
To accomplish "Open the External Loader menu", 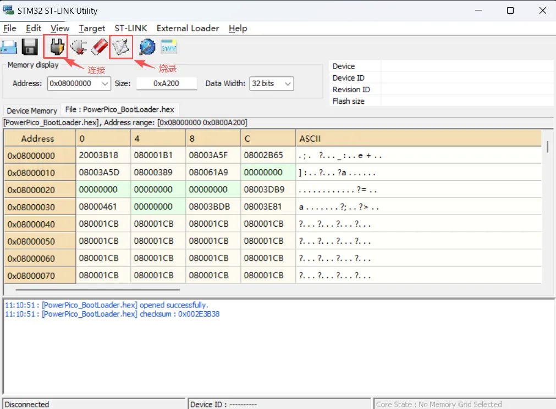I will coord(188,28).
